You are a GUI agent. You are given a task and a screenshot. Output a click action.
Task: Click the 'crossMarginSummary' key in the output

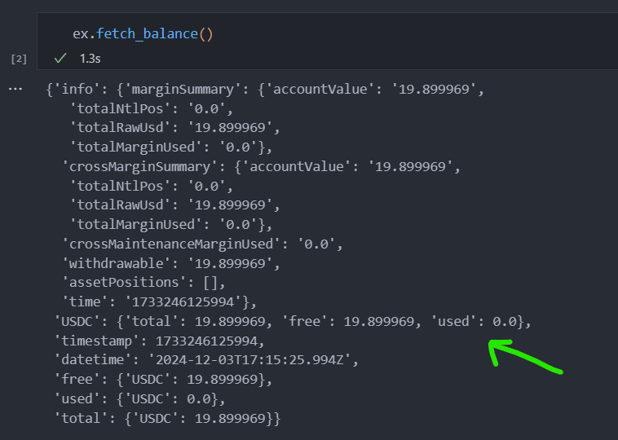click(129, 167)
